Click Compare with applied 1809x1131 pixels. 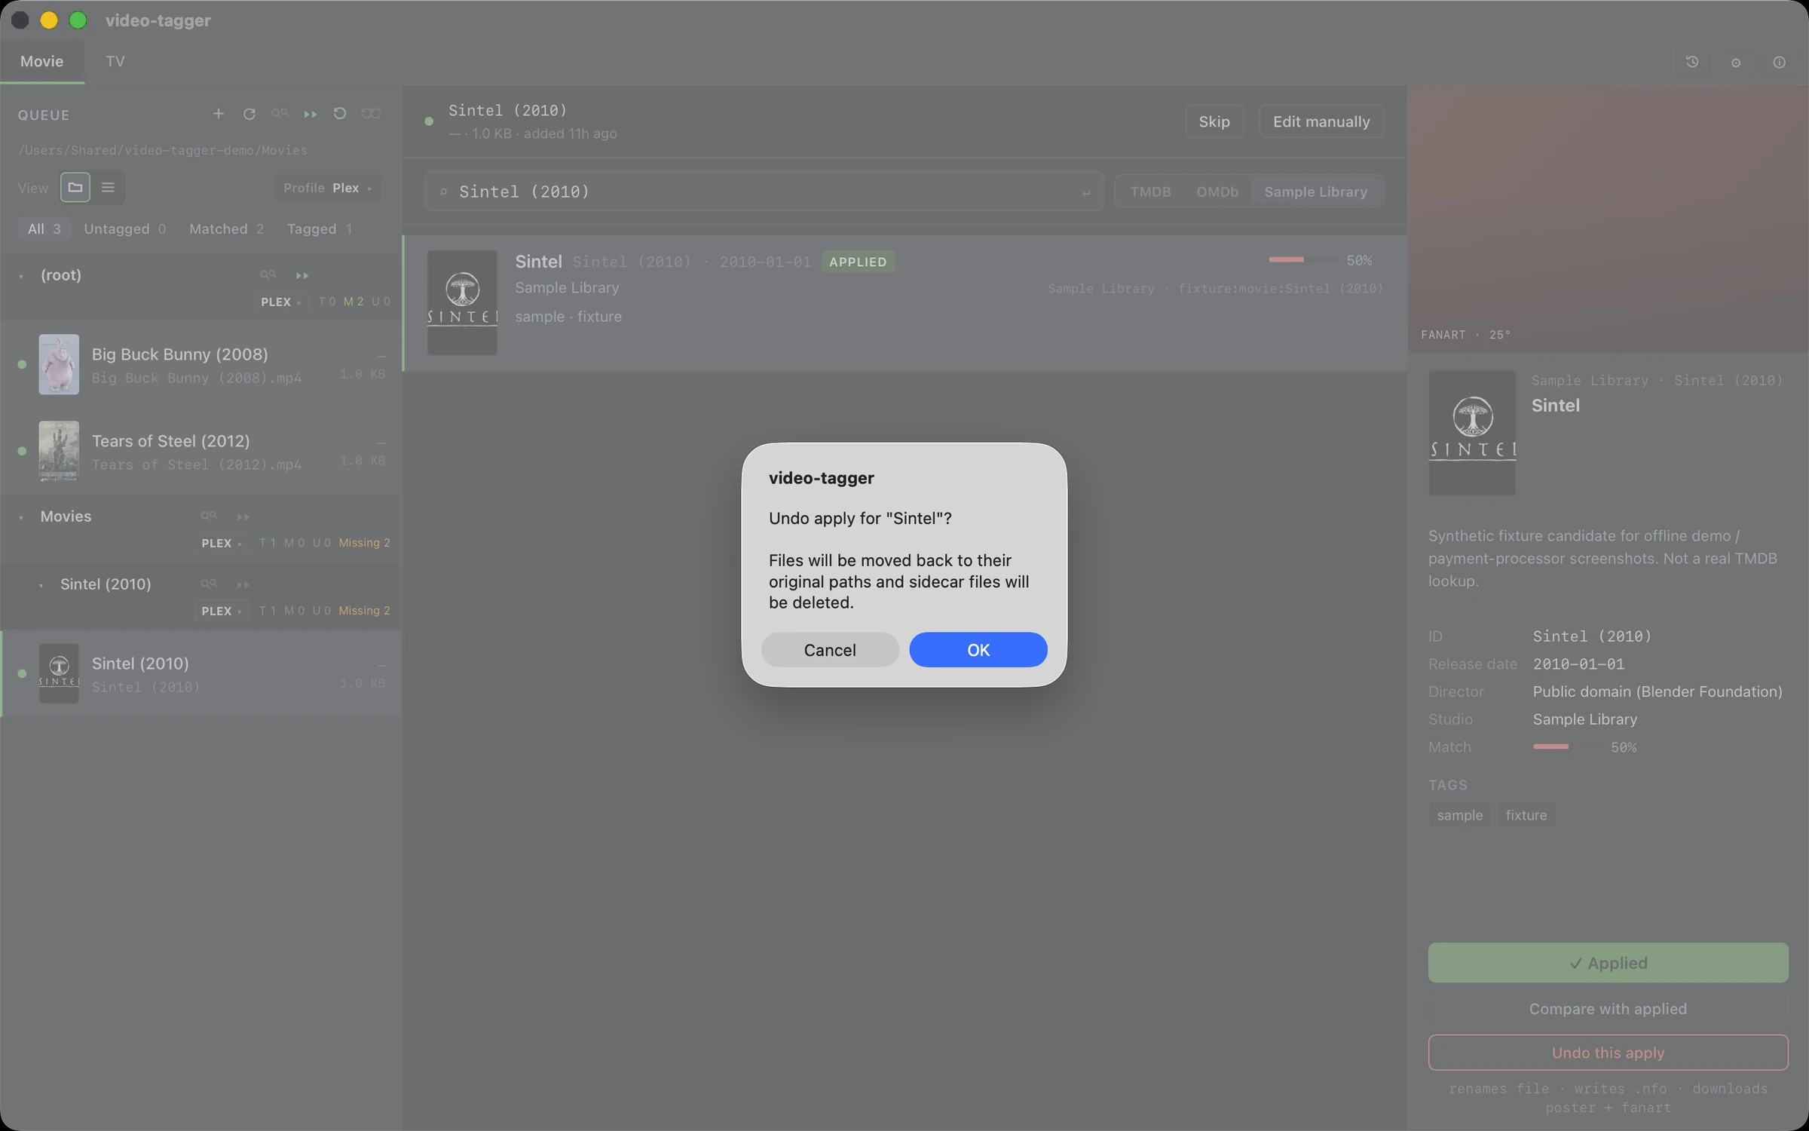tap(1608, 1009)
